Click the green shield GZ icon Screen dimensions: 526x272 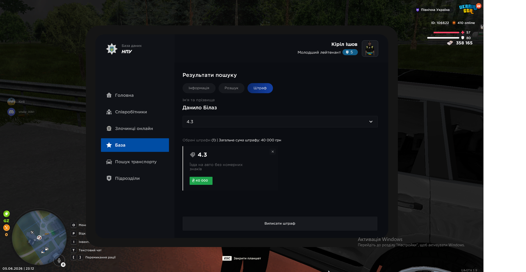point(6,214)
